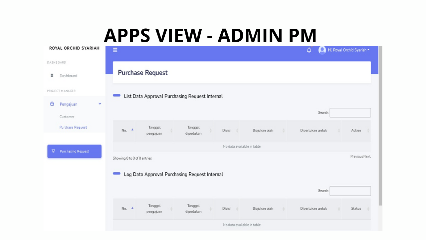Click the blue Purchasing Request button
Viewport: 426px width, 240px height.
coord(74,151)
